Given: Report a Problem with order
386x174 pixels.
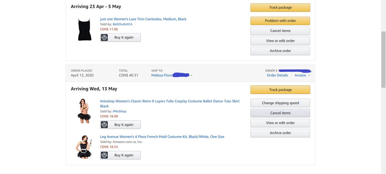Looking at the screenshot, I should tap(280, 21).
